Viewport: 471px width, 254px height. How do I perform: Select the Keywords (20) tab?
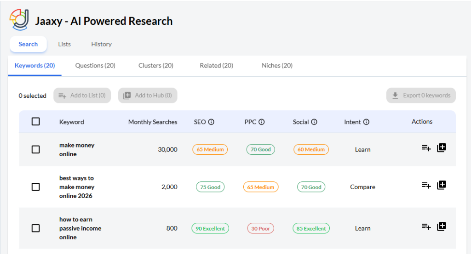tap(35, 65)
